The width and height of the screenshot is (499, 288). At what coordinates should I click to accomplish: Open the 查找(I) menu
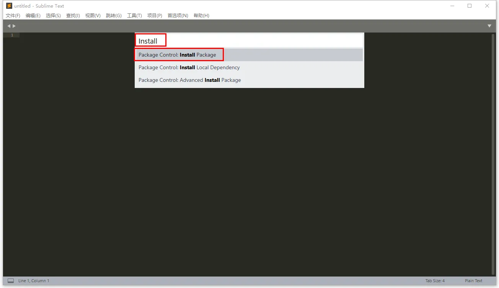tap(73, 16)
